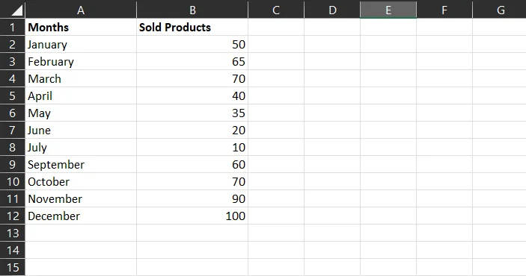The height and width of the screenshot is (276, 526).
Task: Select column E header
Action: point(388,10)
